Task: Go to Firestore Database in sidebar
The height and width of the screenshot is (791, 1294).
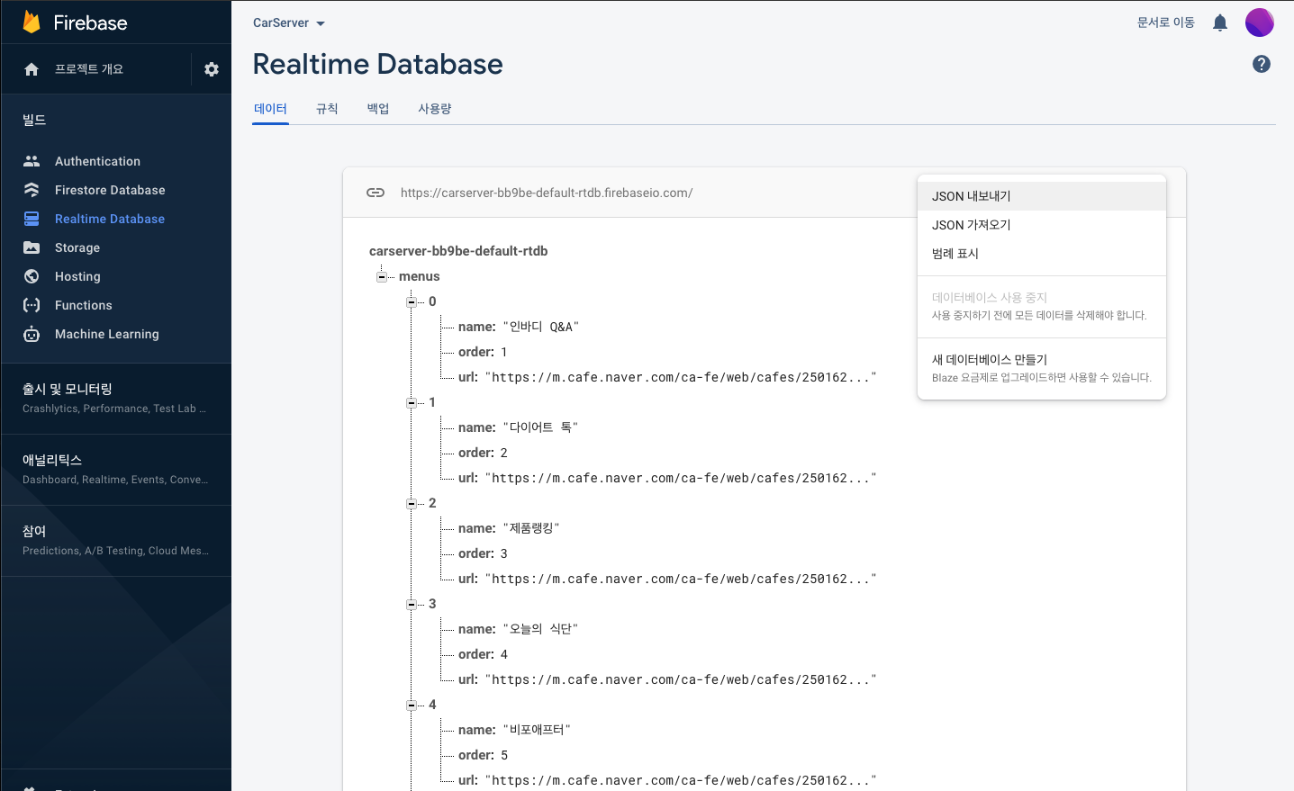Action: [x=110, y=190]
